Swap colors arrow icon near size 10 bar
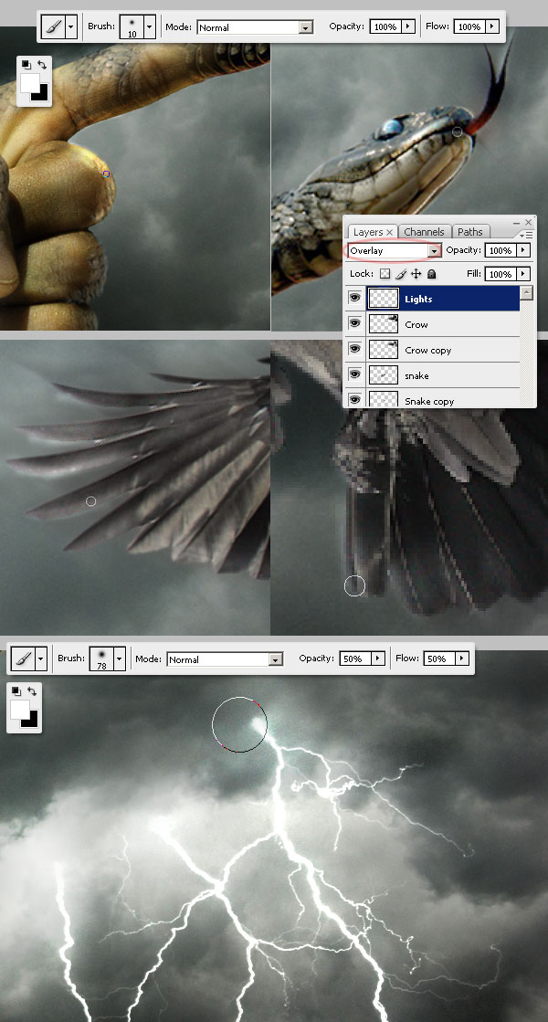Image resolution: width=548 pixels, height=1022 pixels. coord(42,64)
